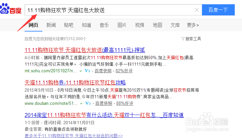The width and height of the screenshot is (242, 138).
Task: Click the www.douban.com result URL
Action: pos(51,103)
